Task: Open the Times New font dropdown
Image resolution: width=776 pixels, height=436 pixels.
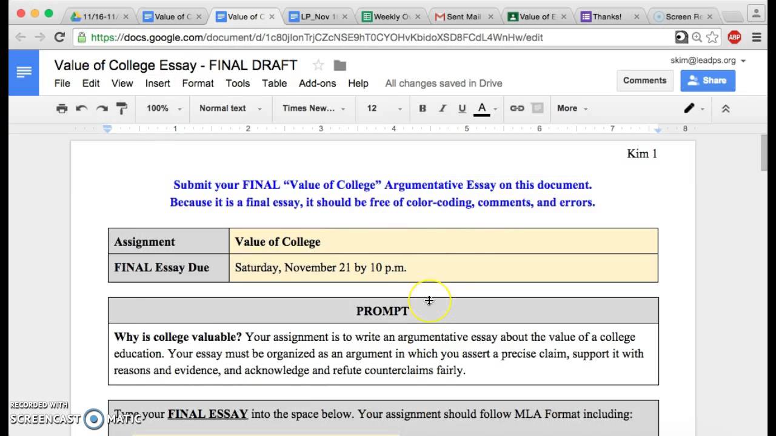Action: point(313,108)
